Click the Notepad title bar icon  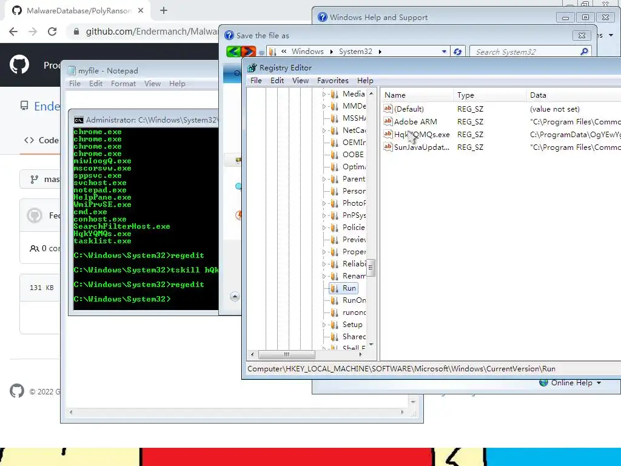(x=72, y=70)
